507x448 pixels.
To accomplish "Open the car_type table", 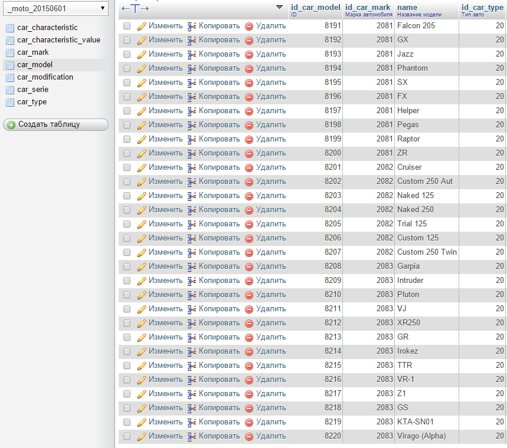I will tap(32, 102).
